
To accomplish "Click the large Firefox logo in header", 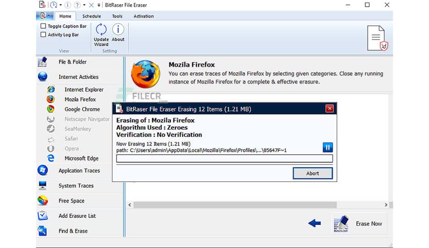I will pyautogui.click(x=146, y=74).
